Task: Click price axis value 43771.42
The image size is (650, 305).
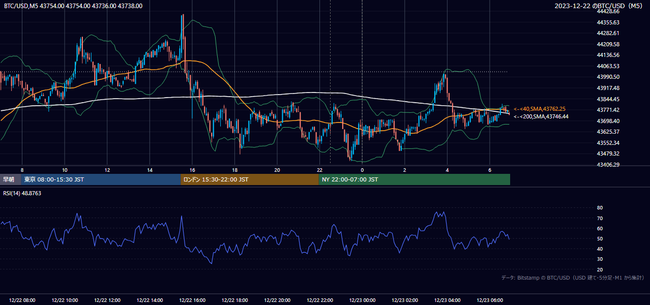Action: pyautogui.click(x=608, y=110)
